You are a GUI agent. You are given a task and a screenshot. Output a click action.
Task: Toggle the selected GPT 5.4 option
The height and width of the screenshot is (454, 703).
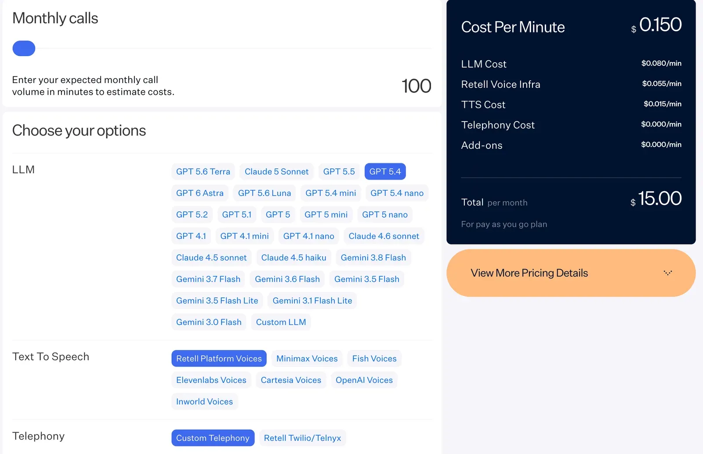pos(385,172)
